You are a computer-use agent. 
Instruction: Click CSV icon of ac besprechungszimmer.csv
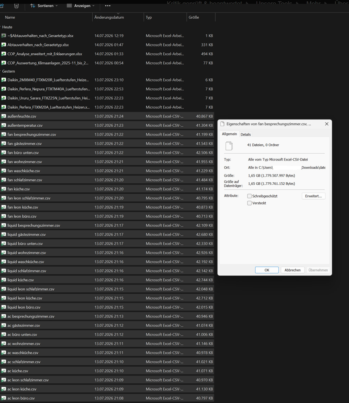[x=4, y=316]
